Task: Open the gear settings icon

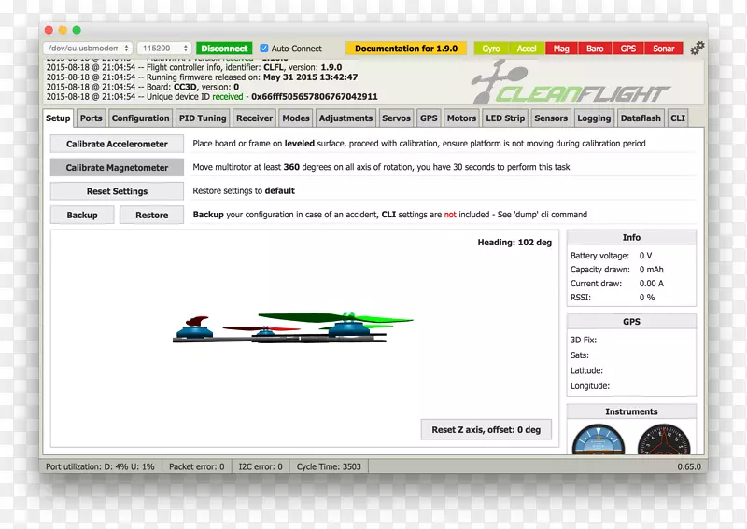Action: [x=697, y=48]
